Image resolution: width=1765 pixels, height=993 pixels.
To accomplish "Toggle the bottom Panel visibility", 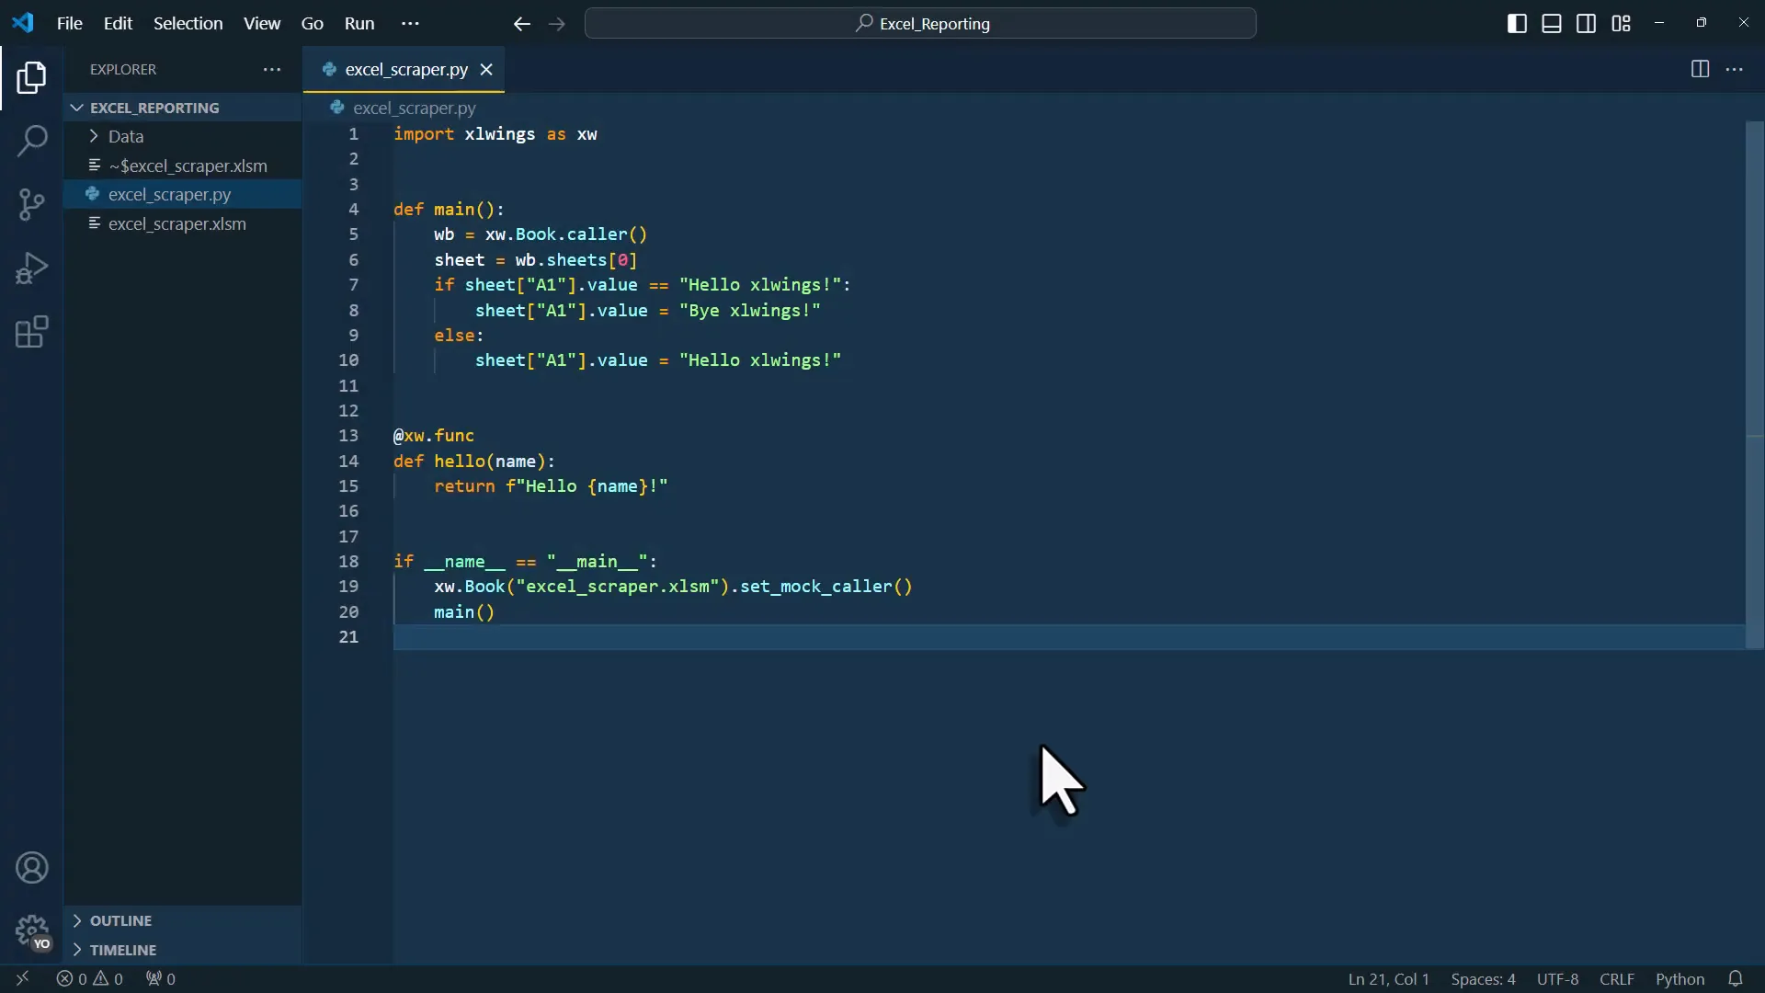I will tap(1552, 24).
